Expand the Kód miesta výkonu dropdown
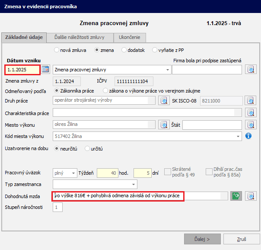261x250 pixels. click(x=238, y=137)
